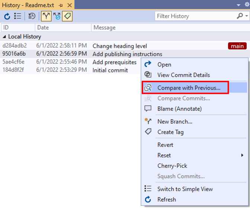The height and width of the screenshot is (211, 250).
Task: Toggle the remote branches filter button
Action: 57,16
